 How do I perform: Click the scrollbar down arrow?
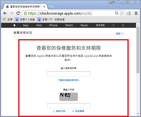(x=138, y=114)
